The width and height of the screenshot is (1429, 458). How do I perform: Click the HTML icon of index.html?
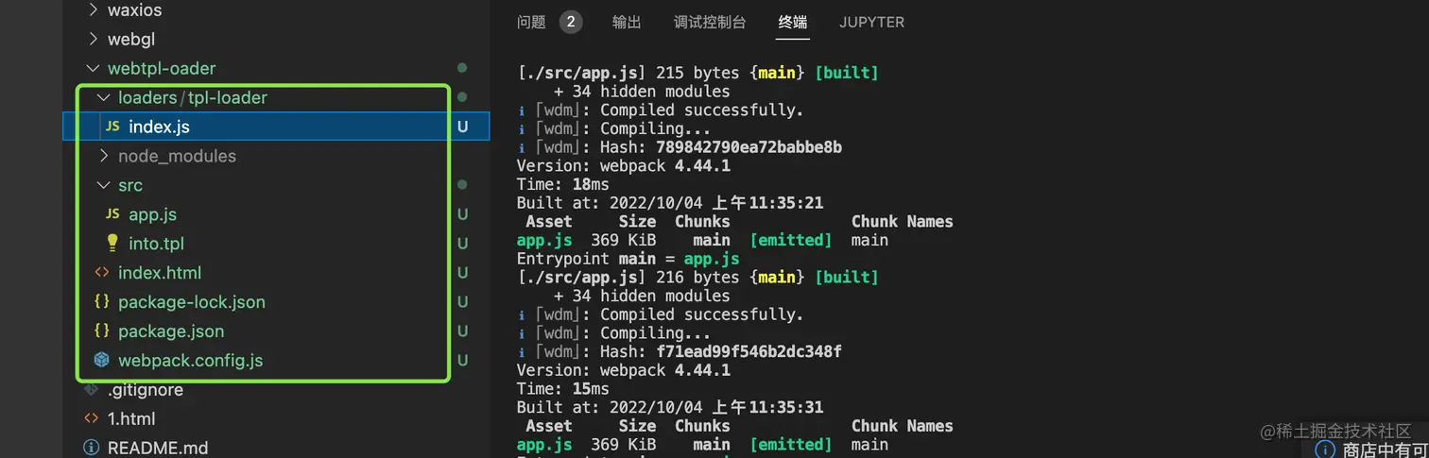[x=102, y=273]
